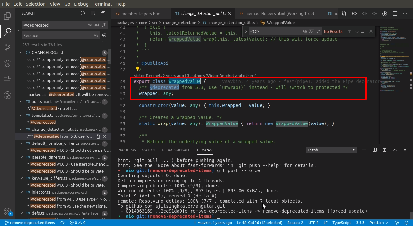413x226 pixels.
Task: Open the File menu
Action: pos(6,4)
